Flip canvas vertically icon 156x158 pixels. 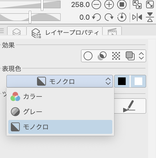150,17
